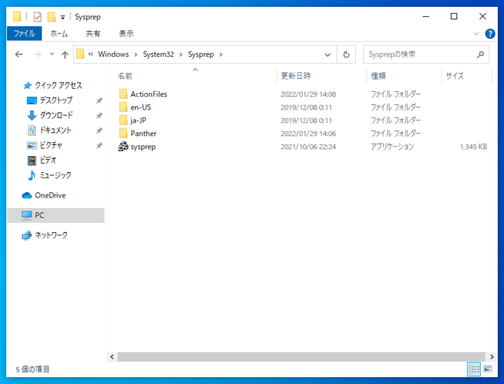Expand the ribbon with the chevron

476,34
